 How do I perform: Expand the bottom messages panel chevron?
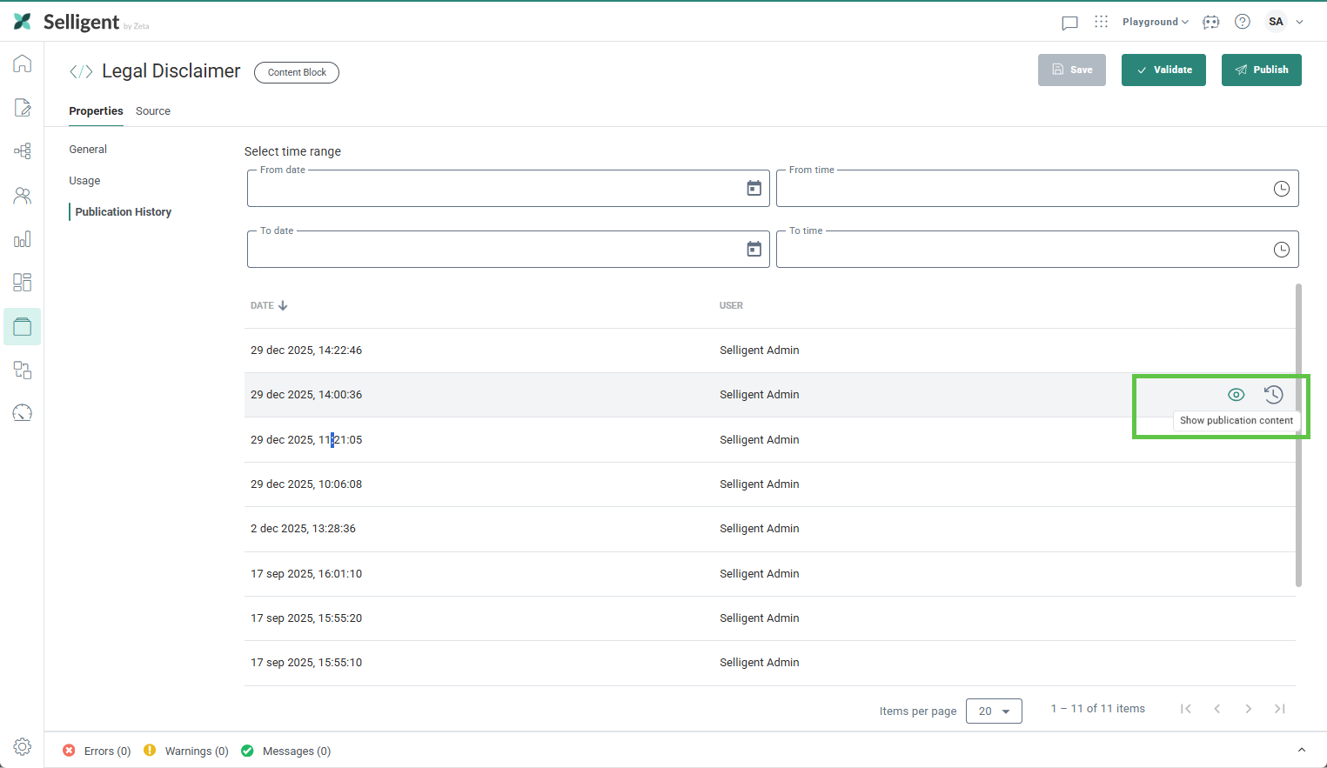[1301, 750]
